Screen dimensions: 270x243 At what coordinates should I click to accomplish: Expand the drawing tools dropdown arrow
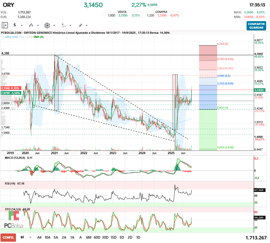coord(87,26)
